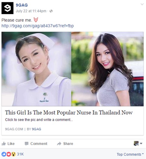This screenshot has height=159, width=146.
Task: Click the Share arrow icon
Action: (x=59, y=144)
